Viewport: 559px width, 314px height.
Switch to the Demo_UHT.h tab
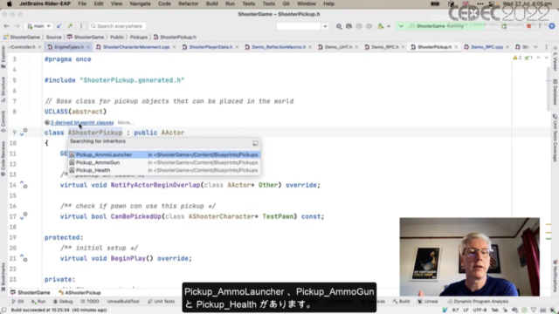point(338,47)
